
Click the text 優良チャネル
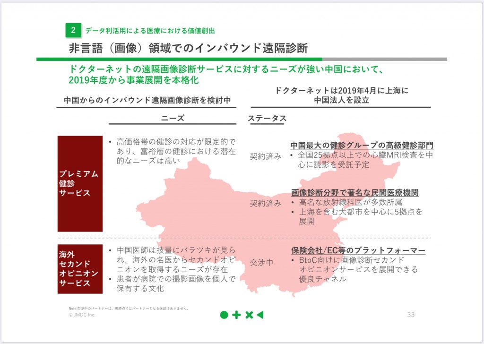322,279
